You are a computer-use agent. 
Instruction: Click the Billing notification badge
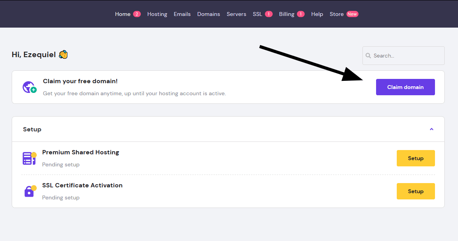click(301, 14)
